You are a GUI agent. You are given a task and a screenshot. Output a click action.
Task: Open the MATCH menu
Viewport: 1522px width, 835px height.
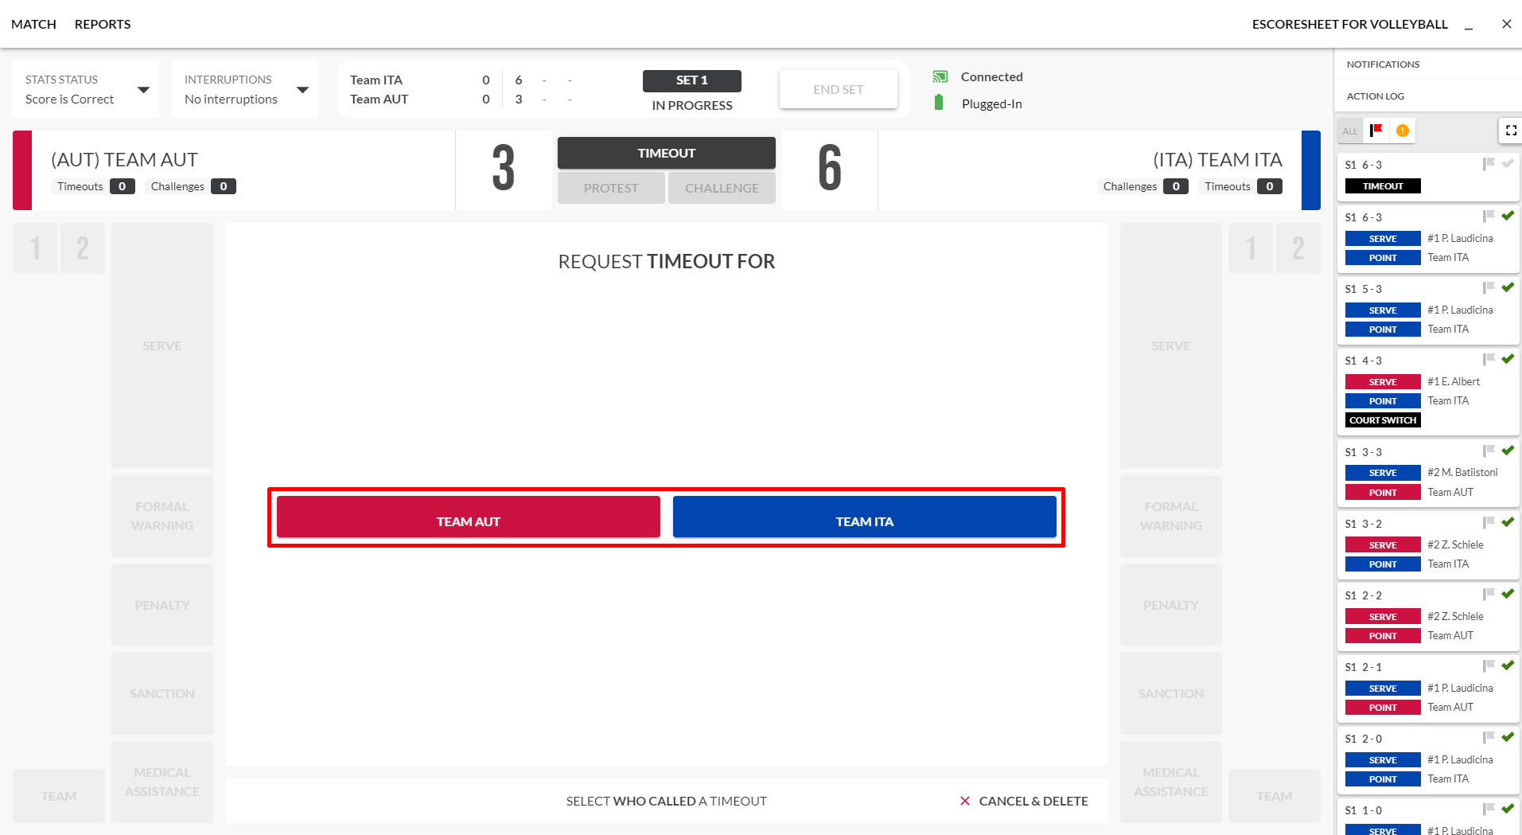click(x=33, y=24)
